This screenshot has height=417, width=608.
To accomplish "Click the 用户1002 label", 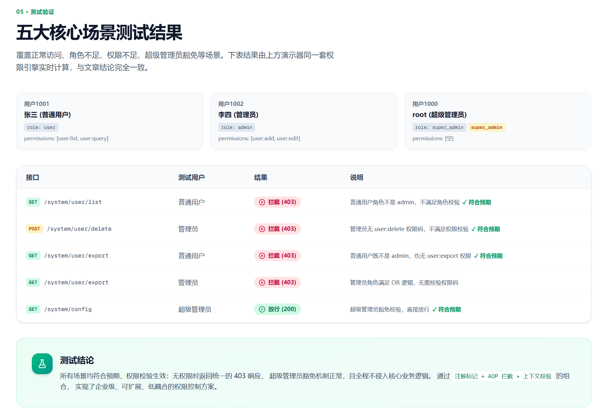I will (231, 104).
